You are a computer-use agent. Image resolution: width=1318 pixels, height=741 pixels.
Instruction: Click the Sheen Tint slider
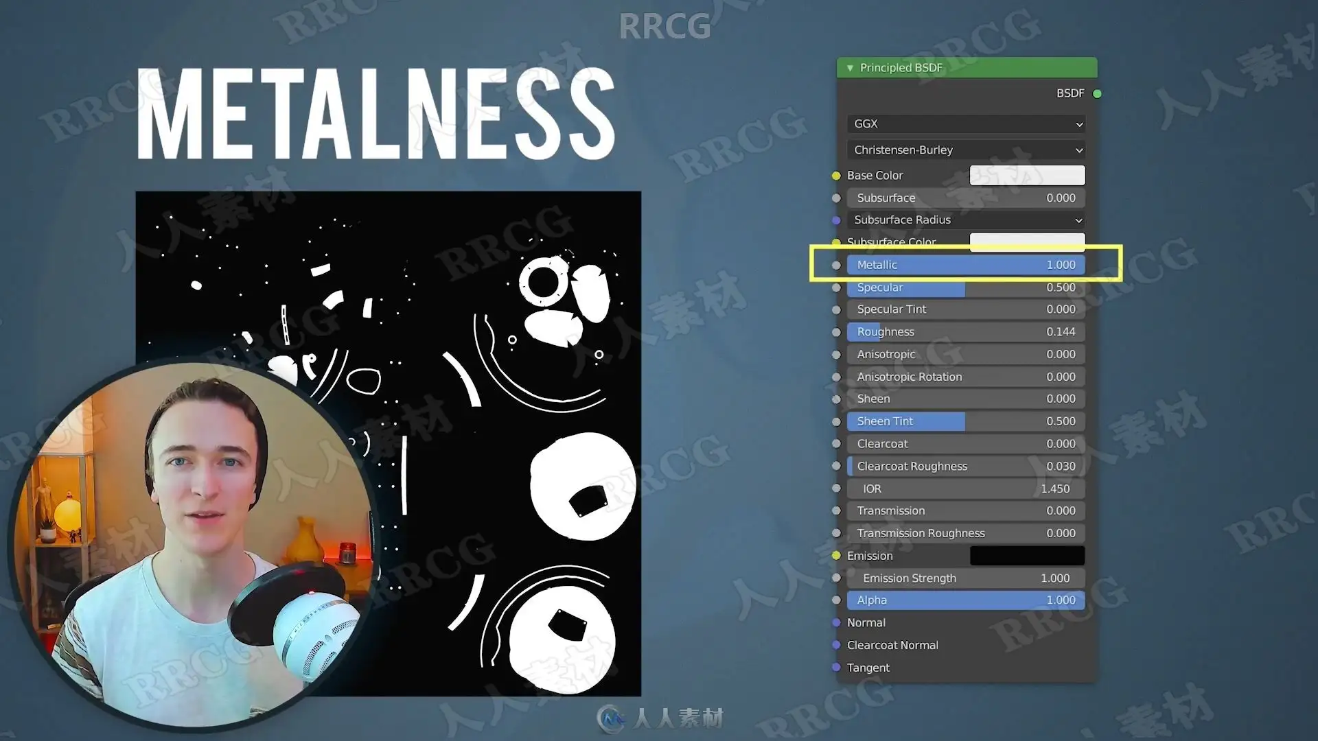click(x=966, y=421)
